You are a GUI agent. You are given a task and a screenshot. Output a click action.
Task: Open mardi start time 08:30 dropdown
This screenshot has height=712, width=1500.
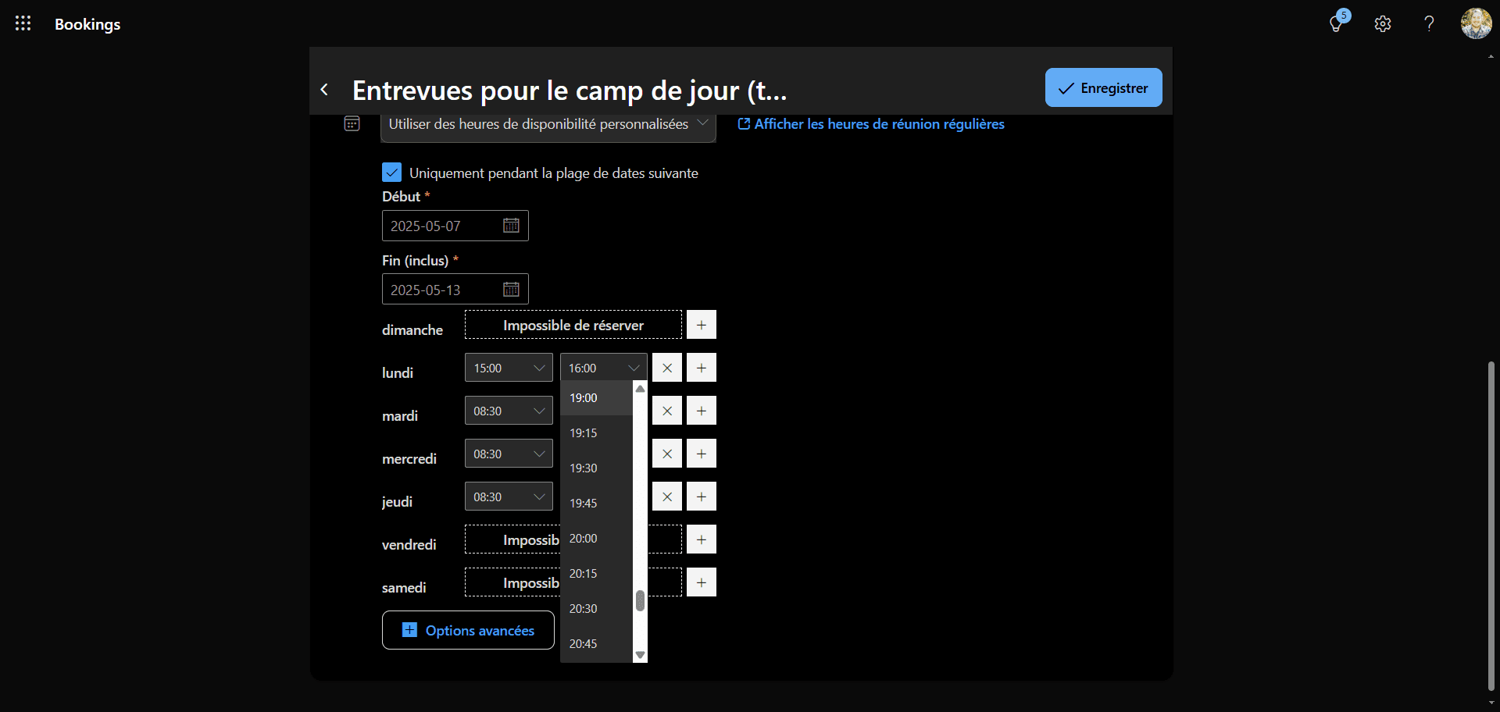click(x=509, y=411)
